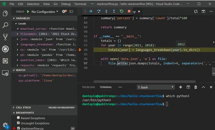Switch to the PROBLEMS panel tab
Screen dimensions: 215x130
[89, 87]
